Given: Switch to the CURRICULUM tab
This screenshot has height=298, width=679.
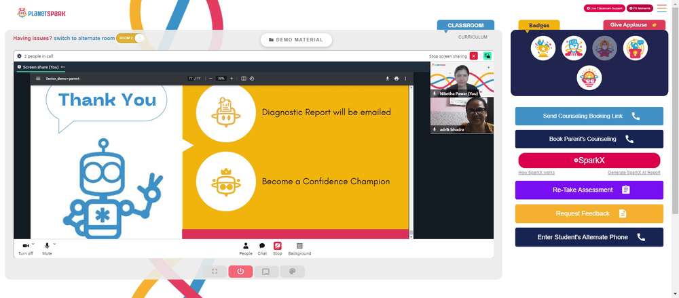Looking at the screenshot, I should click(x=473, y=37).
